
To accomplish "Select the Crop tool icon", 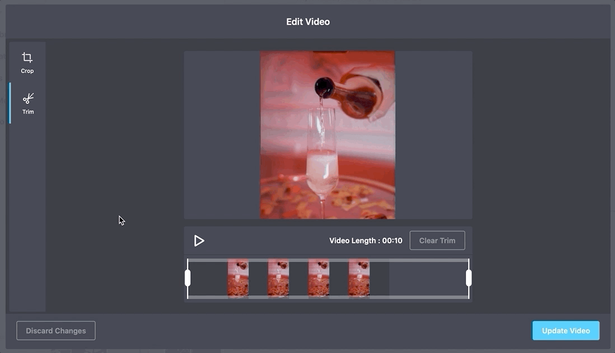I will (x=27, y=58).
